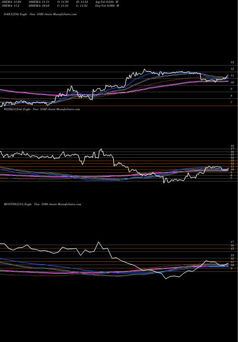238x342 pixels.
Task: Click the DAILY(250) Eagle View chart title
Action: point(40,14)
